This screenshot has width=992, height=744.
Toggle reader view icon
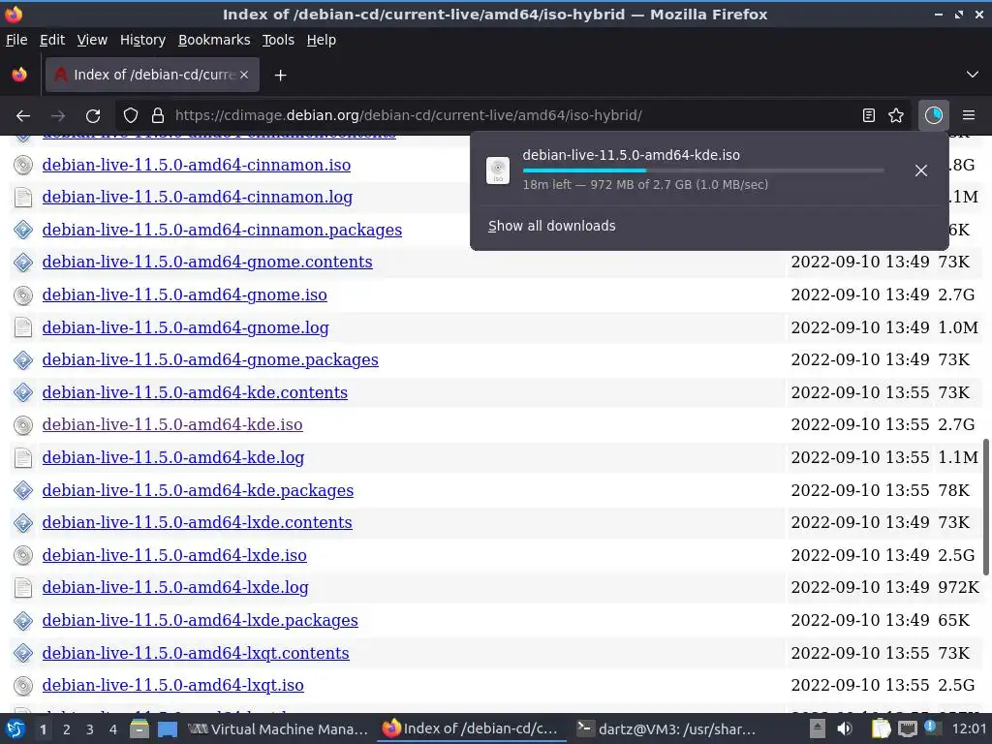(x=869, y=116)
